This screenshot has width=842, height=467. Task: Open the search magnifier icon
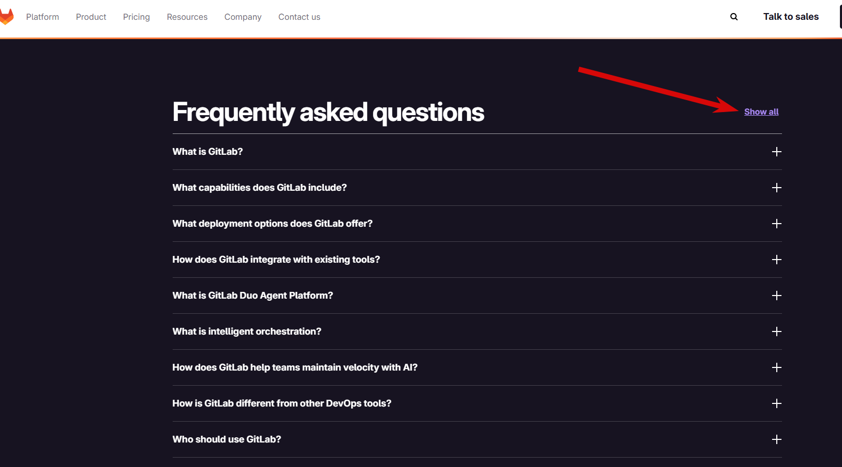[734, 17]
